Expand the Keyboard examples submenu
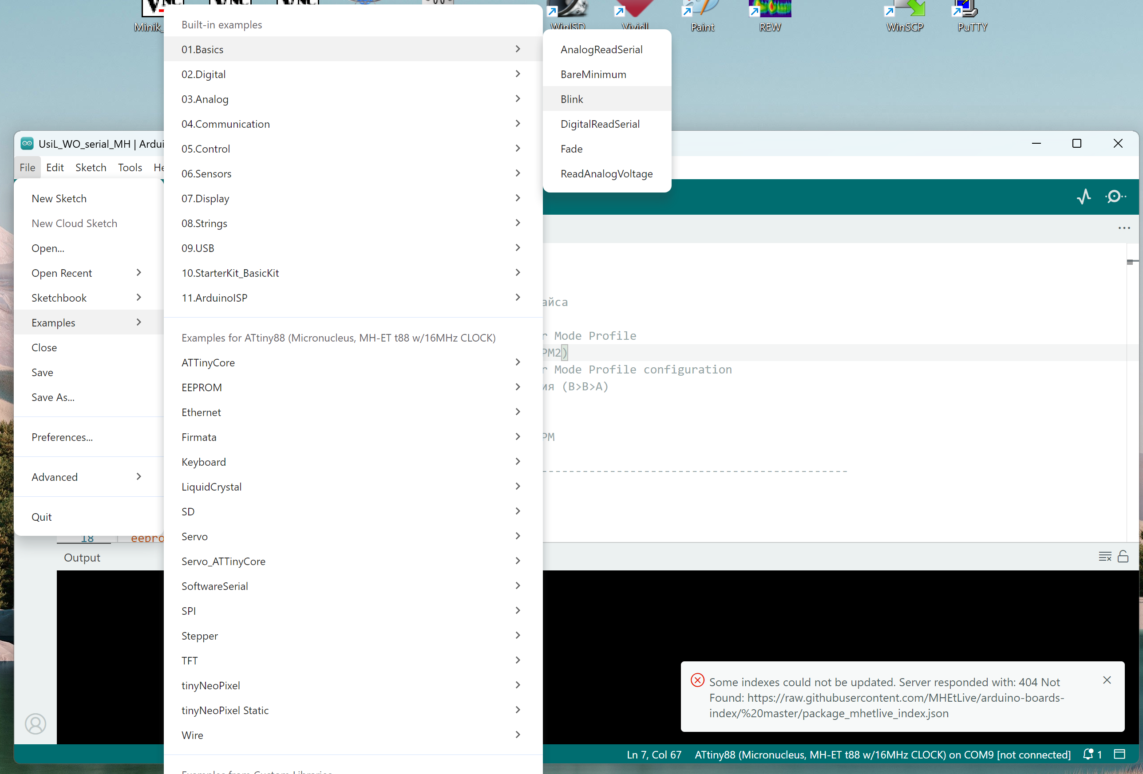Viewport: 1143px width, 774px height. coord(353,461)
